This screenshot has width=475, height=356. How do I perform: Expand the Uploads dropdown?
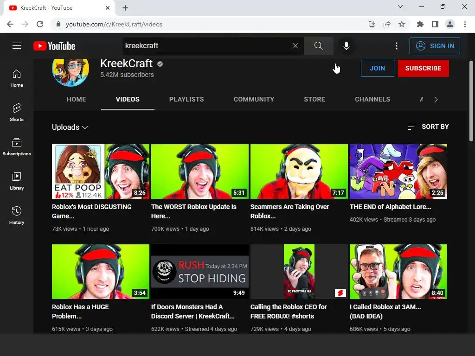pos(70,127)
